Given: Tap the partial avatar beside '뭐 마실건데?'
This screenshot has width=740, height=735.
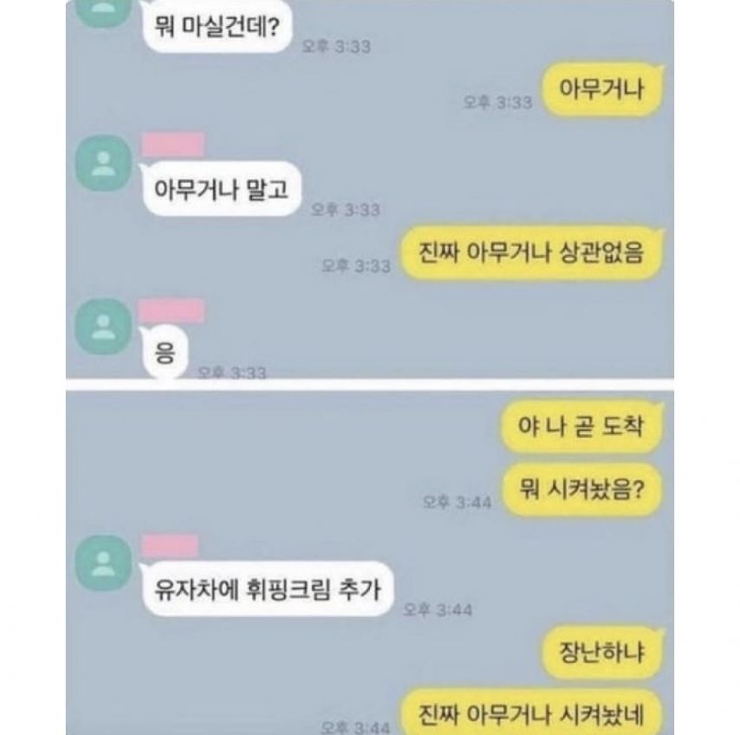Looking at the screenshot, I should (103, 13).
